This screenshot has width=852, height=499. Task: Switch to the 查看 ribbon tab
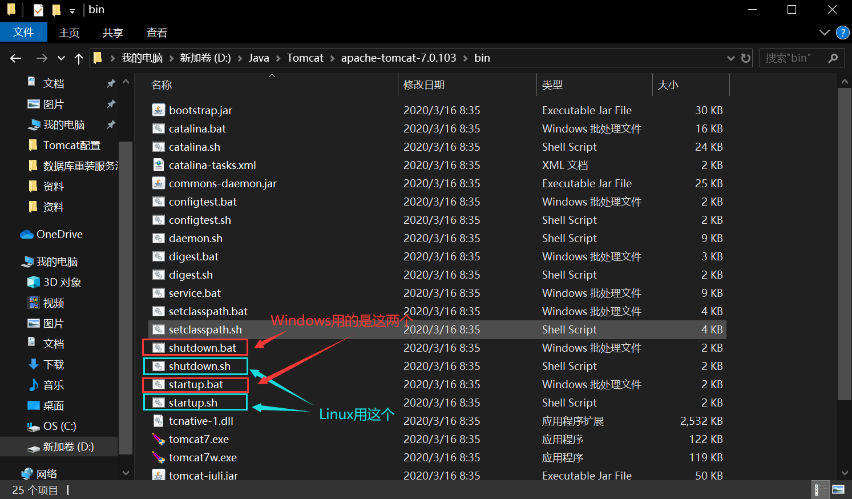point(157,33)
